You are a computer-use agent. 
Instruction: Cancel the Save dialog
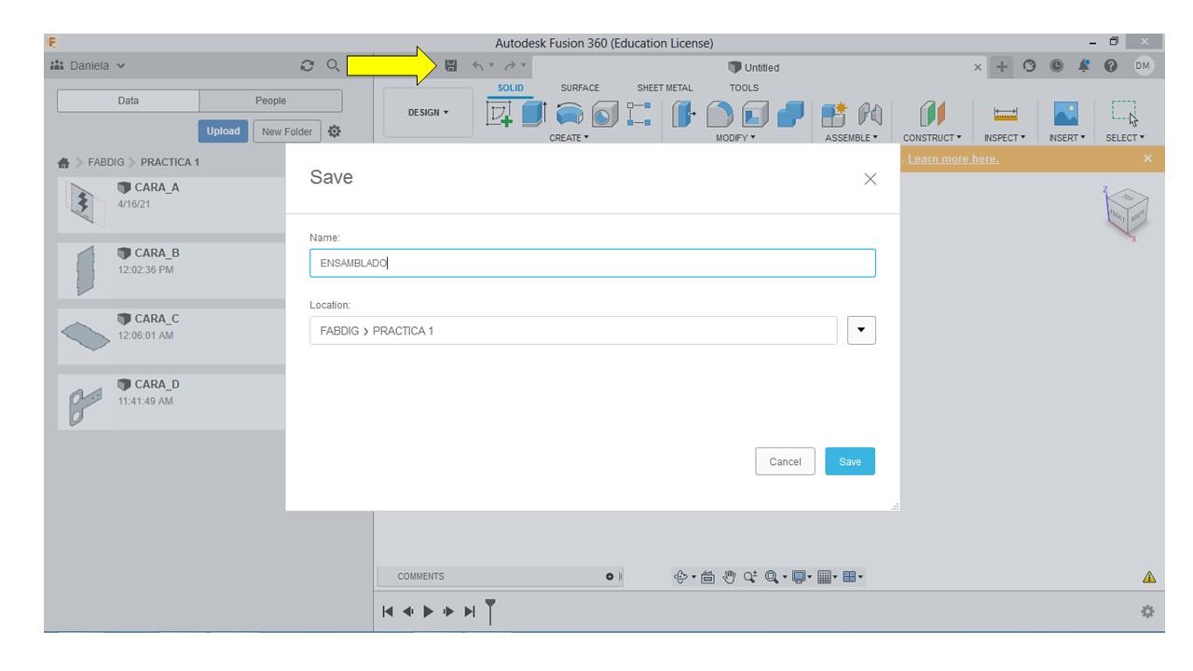pos(785,461)
